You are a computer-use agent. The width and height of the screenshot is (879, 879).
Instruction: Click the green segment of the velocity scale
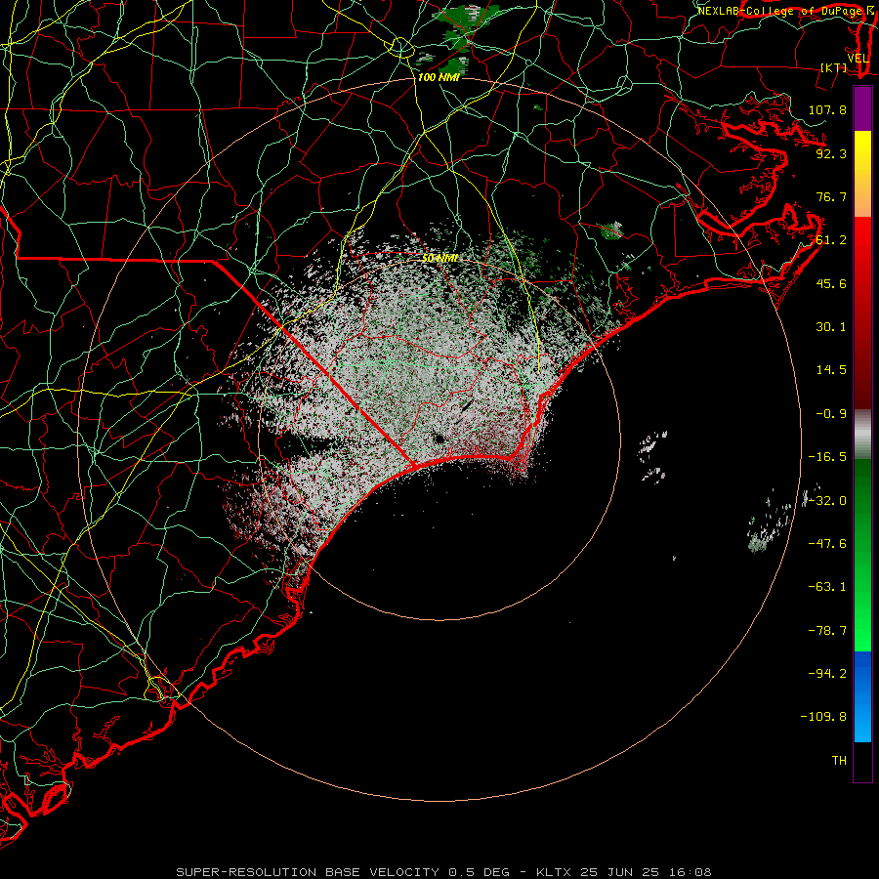point(862,555)
